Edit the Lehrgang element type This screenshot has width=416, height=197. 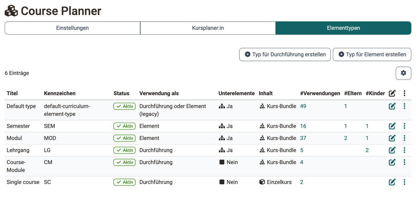coord(392,150)
